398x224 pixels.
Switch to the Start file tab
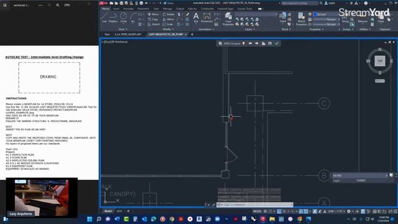pos(107,34)
